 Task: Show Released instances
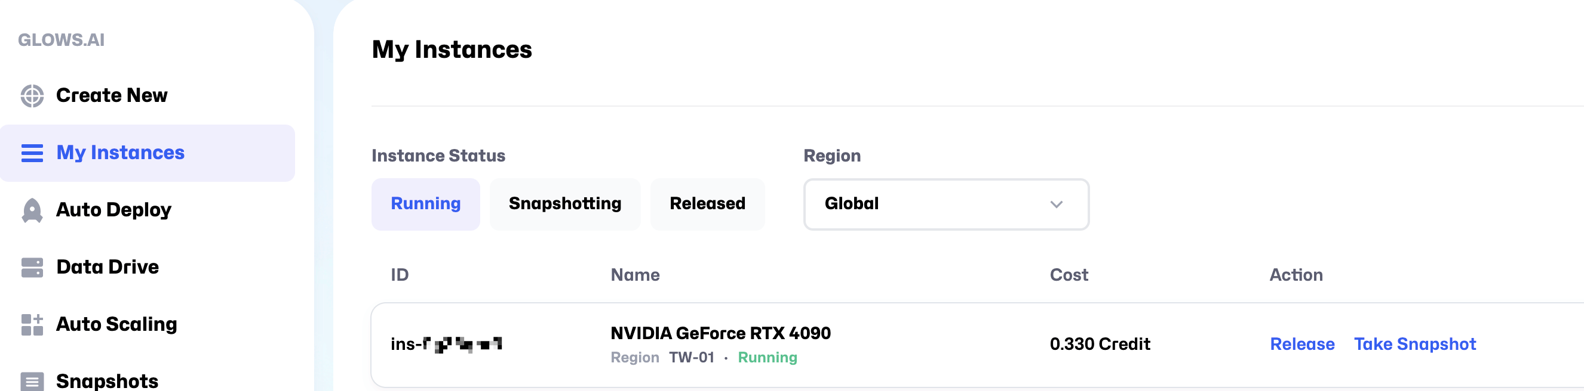coord(707,204)
